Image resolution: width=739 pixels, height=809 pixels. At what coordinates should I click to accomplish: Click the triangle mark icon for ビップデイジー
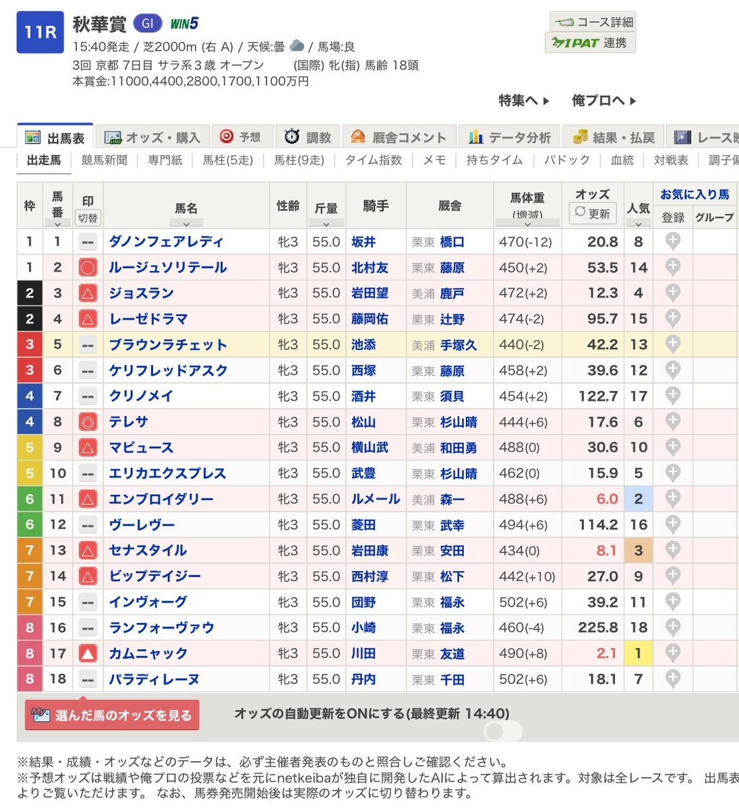pyautogui.click(x=88, y=576)
